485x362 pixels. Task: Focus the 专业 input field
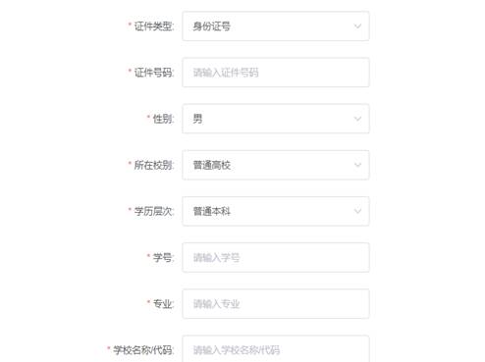(x=276, y=304)
